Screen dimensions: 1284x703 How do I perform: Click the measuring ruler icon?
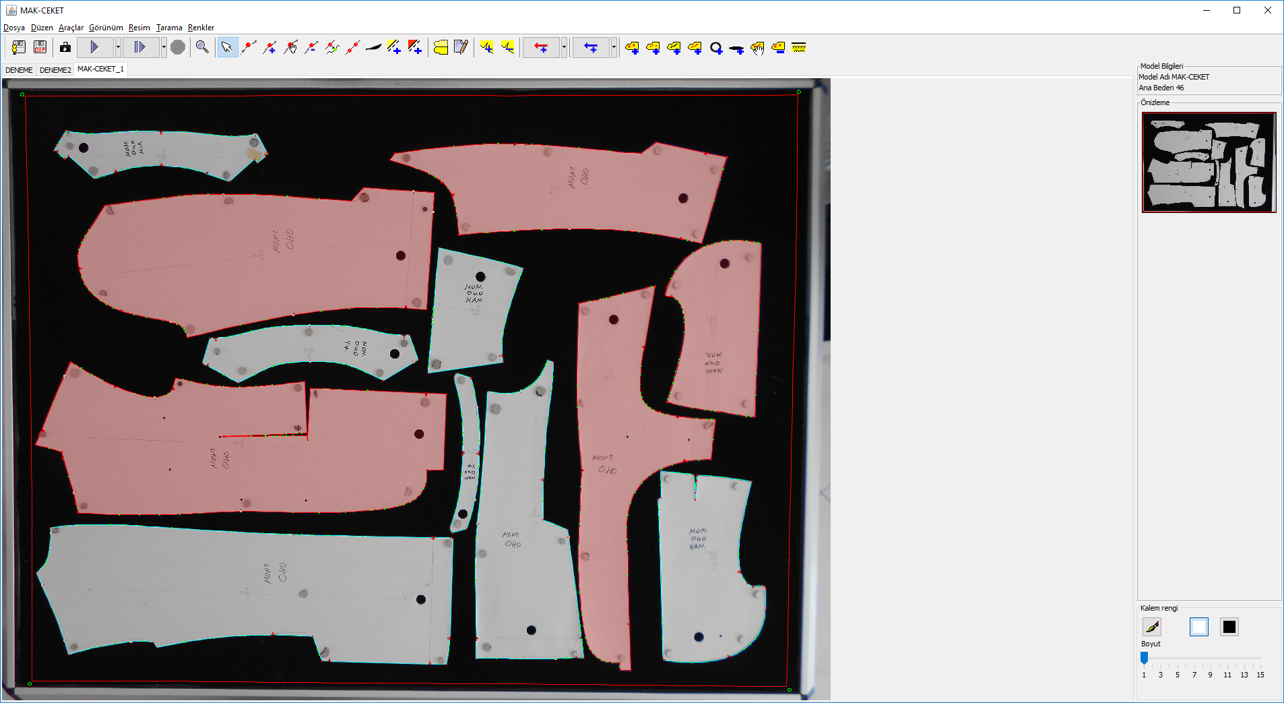799,47
